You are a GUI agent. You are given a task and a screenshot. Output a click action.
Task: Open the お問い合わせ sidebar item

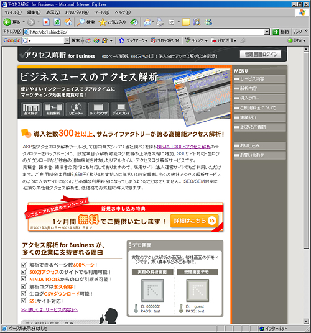(259, 155)
